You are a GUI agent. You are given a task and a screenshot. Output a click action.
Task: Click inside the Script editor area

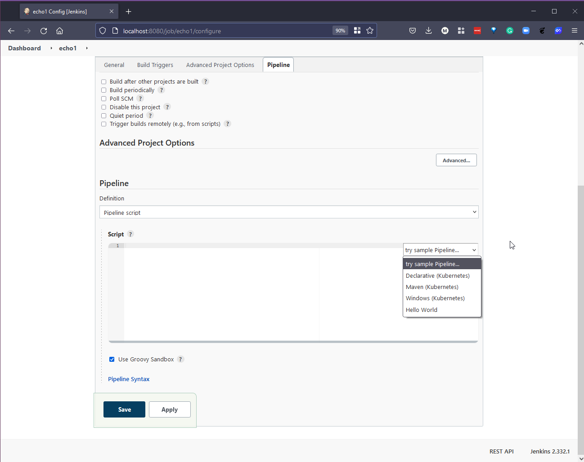220,292
